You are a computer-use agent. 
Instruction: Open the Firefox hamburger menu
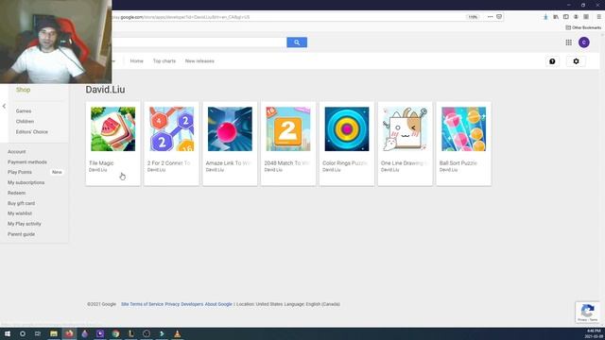pos(598,17)
